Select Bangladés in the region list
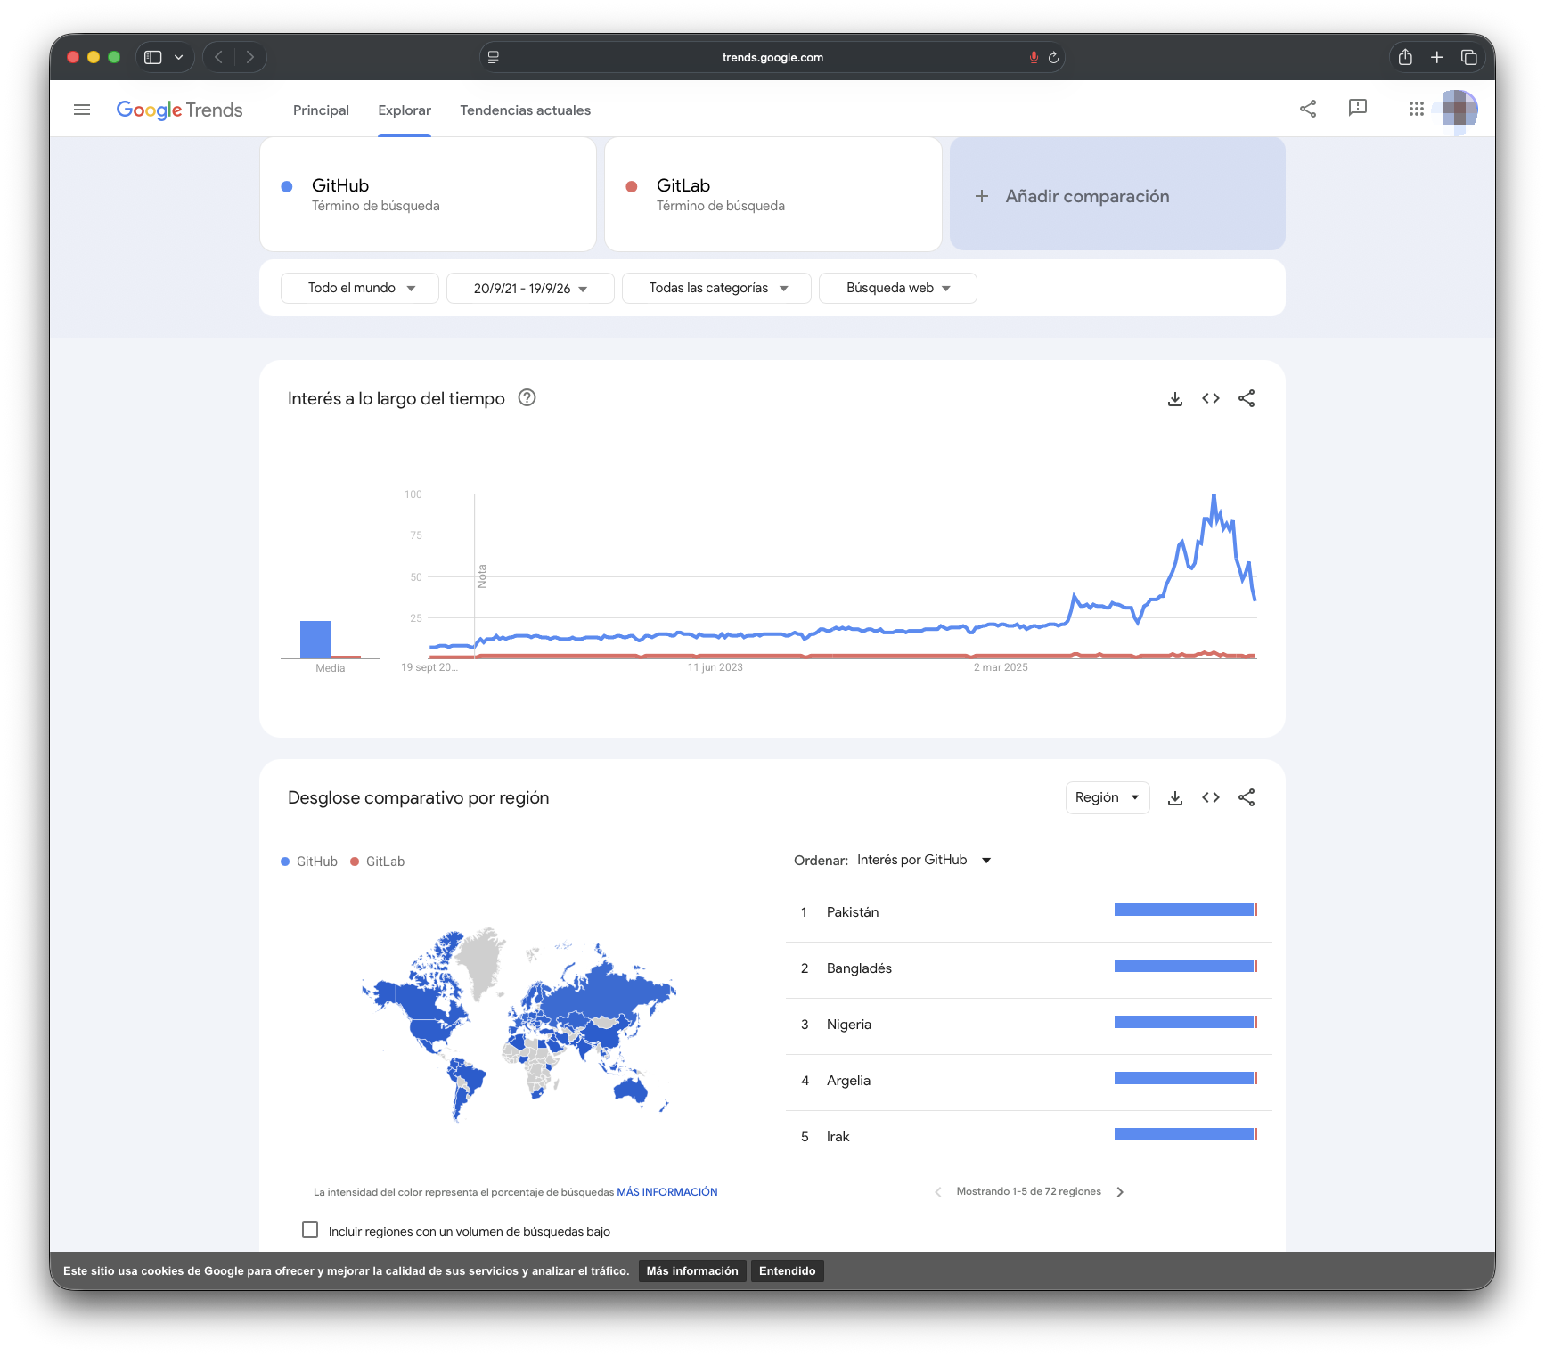Viewport: 1545px width, 1356px height. click(x=859, y=968)
